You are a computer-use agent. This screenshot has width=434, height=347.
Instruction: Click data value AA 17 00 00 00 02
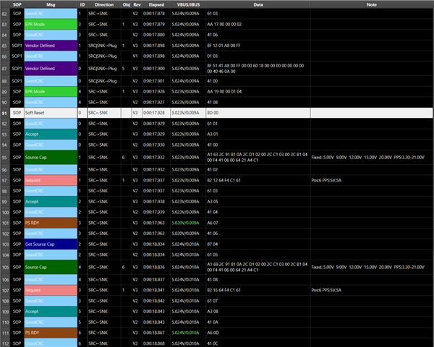coord(224,25)
